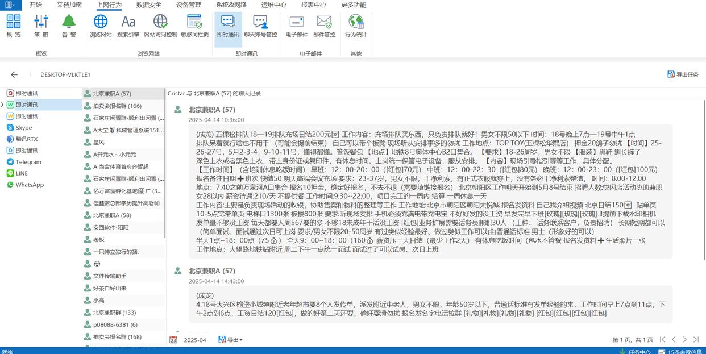Open the application menu dropdown at top-left

point(10,5)
